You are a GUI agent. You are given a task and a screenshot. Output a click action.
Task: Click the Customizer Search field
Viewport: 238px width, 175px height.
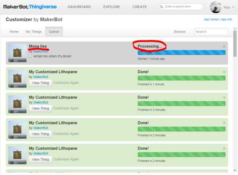[x=211, y=31]
